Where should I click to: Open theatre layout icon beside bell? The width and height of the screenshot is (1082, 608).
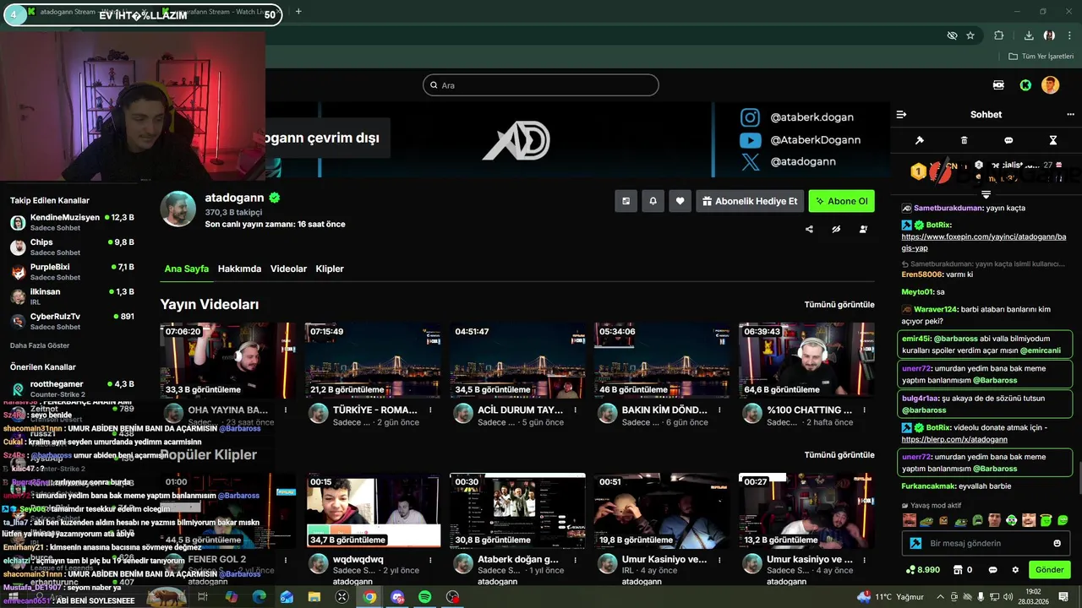pyautogui.click(x=626, y=201)
